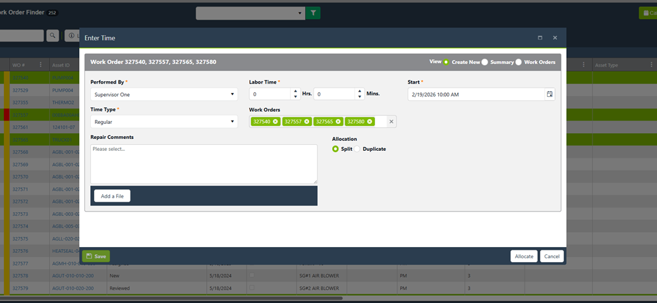This screenshot has height=303, width=657.
Task: Remove work order 327580 tag
Action: click(x=370, y=121)
